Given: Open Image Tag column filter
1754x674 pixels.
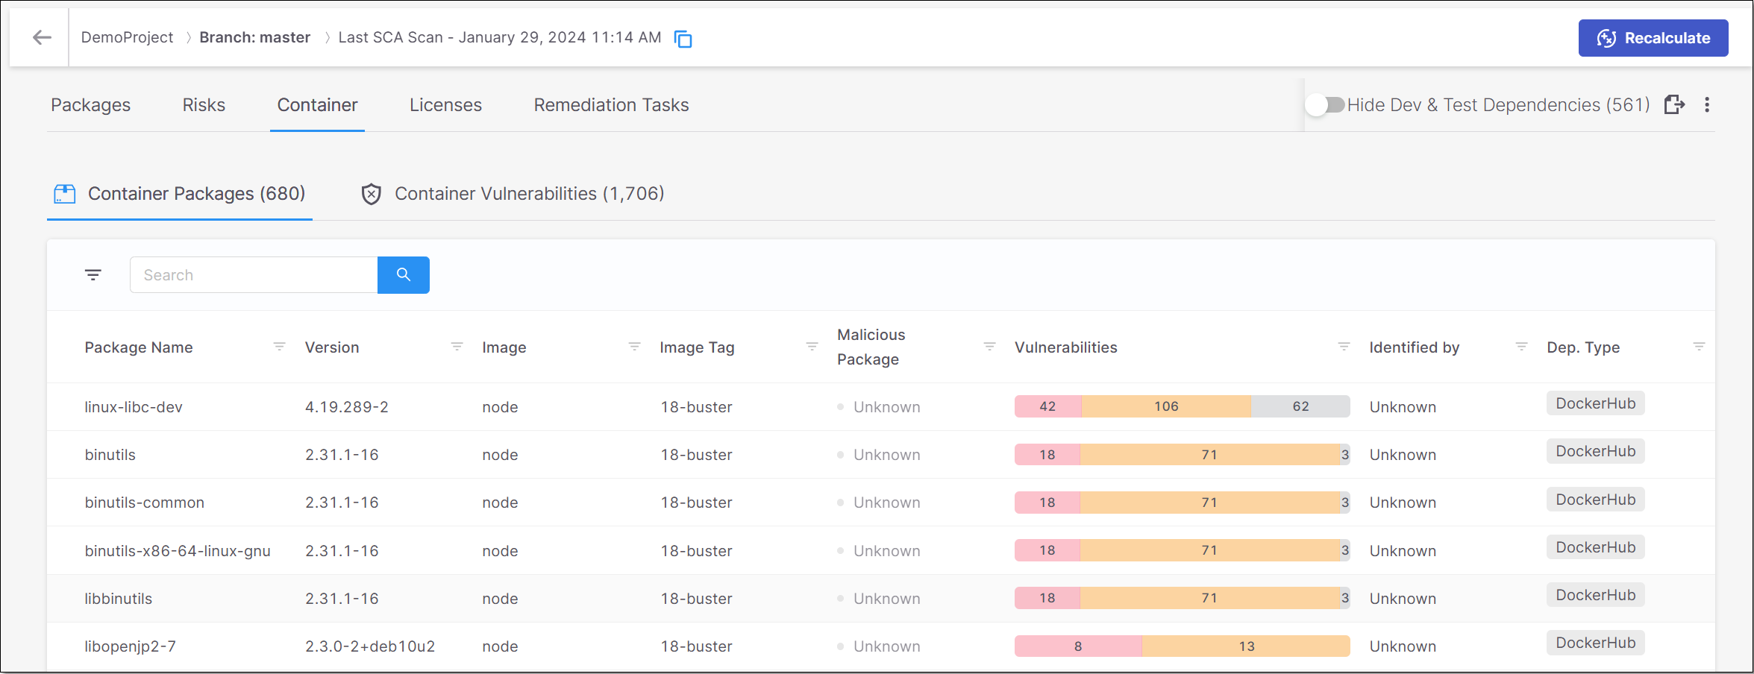Looking at the screenshot, I should coord(812,347).
